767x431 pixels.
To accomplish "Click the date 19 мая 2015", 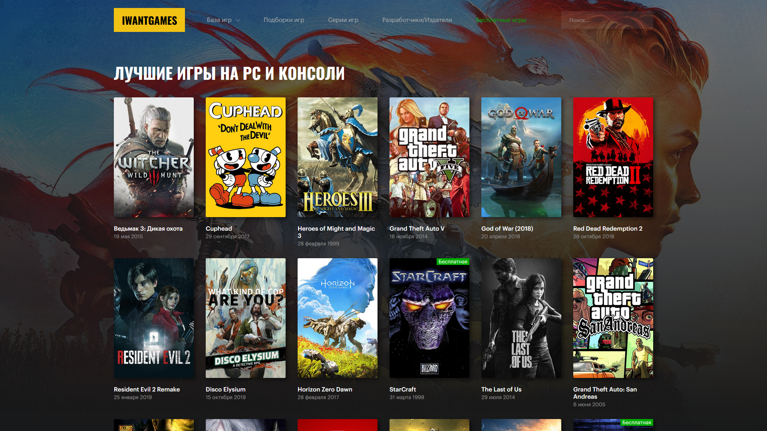I will [x=128, y=237].
